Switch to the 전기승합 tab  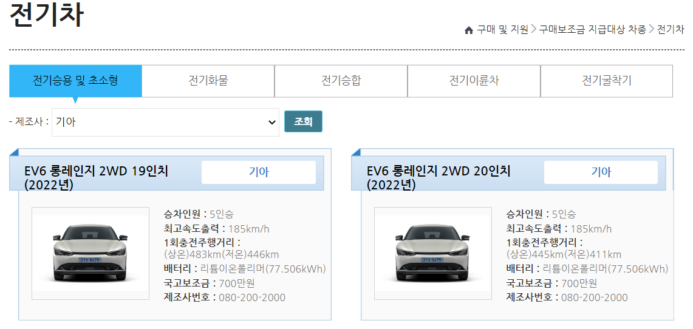pyautogui.click(x=341, y=81)
